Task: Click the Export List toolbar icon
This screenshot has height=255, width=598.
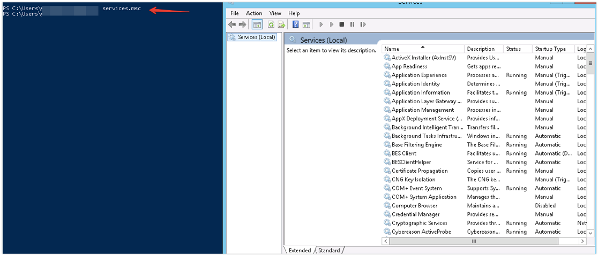Action: point(281,25)
